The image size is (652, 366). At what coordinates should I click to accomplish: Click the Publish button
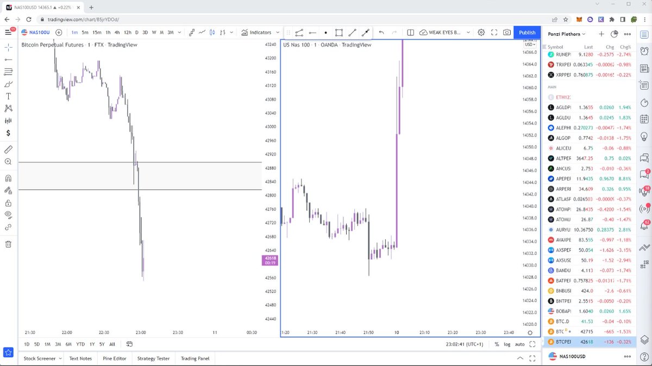tap(527, 33)
